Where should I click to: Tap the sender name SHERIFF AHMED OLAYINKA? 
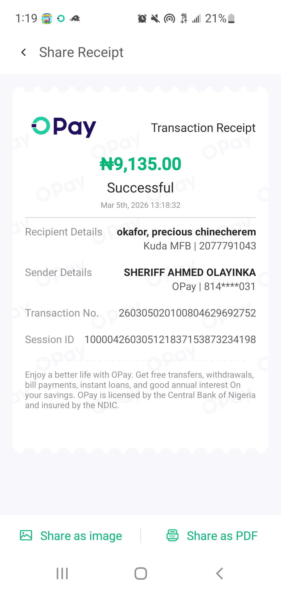click(190, 273)
